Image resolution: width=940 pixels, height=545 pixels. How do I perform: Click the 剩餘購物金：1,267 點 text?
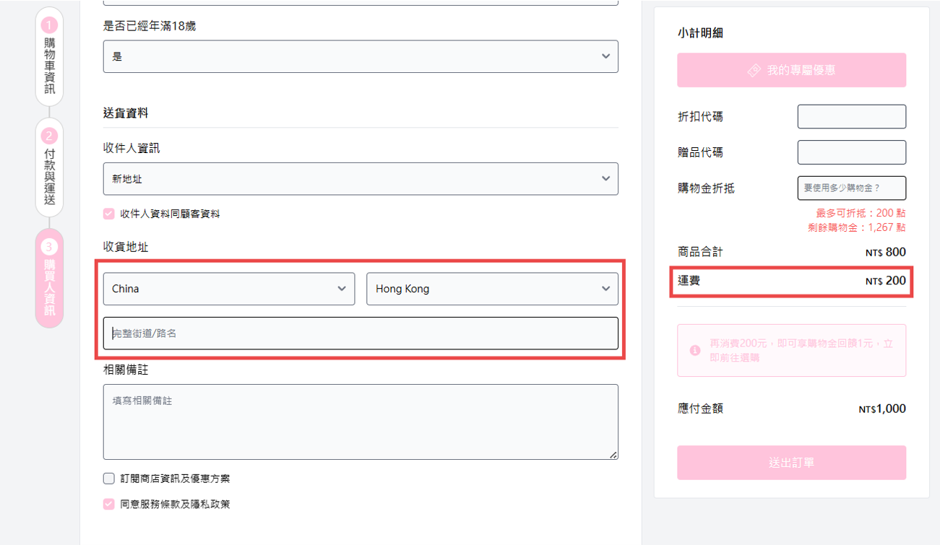856,227
